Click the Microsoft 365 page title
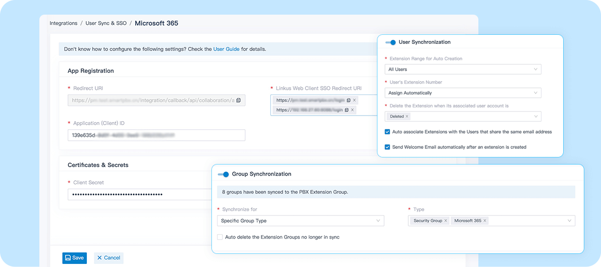The width and height of the screenshot is (601, 267). click(156, 23)
